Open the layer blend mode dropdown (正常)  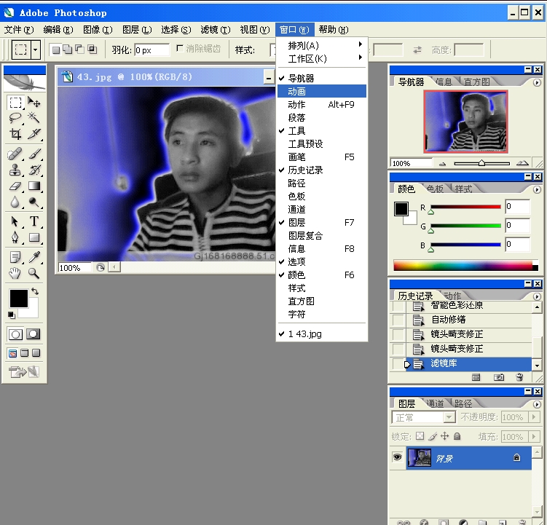(x=449, y=417)
